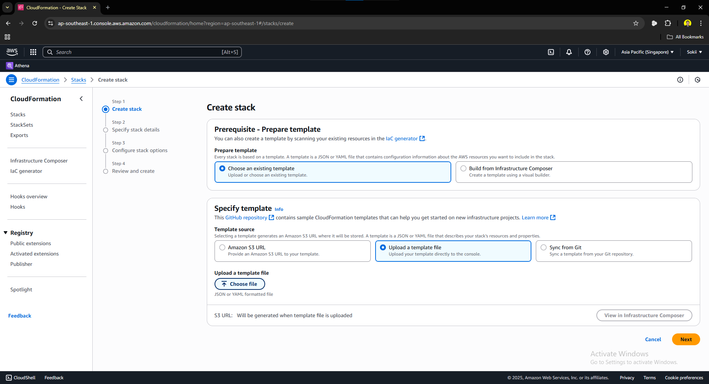Select Sync from Git template source
The image size is (709, 384).
coord(614,251)
